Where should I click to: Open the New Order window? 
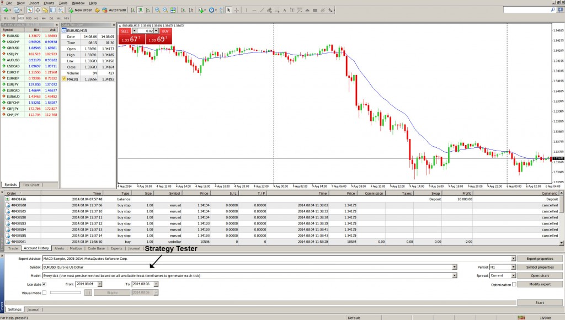(x=80, y=9)
